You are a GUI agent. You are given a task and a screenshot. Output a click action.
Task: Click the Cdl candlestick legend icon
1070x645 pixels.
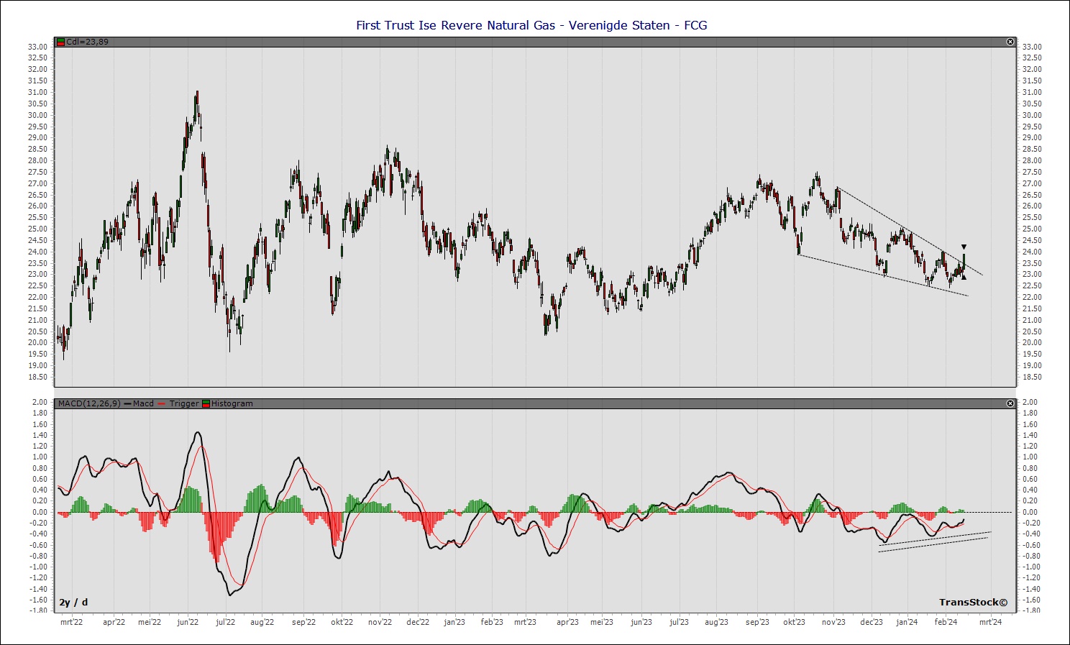[61, 42]
